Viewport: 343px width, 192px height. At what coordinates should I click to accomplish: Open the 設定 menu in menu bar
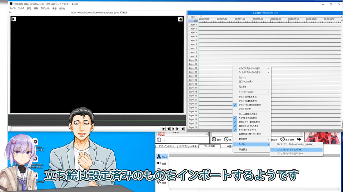point(29,9)
